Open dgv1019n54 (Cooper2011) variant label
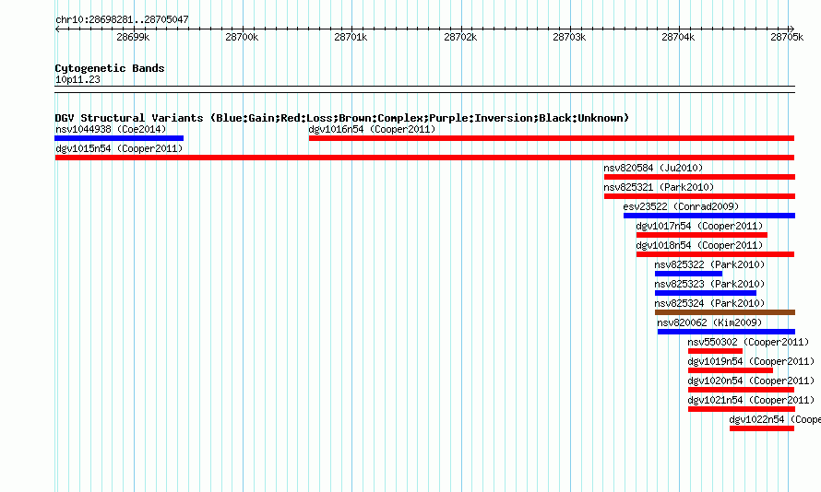The height and width of the screenshot is (492, 821). [x=752, y=361]
